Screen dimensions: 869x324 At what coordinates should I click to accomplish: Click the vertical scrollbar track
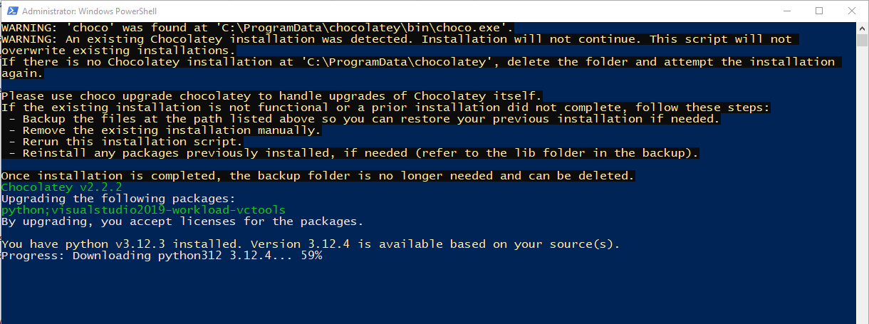pos(862,214)
